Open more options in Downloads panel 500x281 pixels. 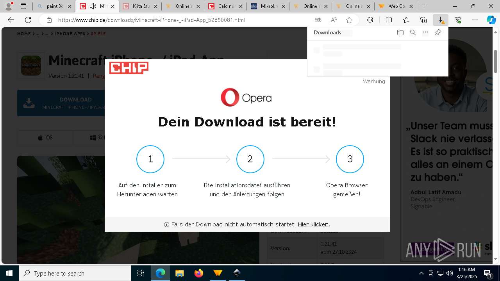pyautogui.click(x=425, y=32)
